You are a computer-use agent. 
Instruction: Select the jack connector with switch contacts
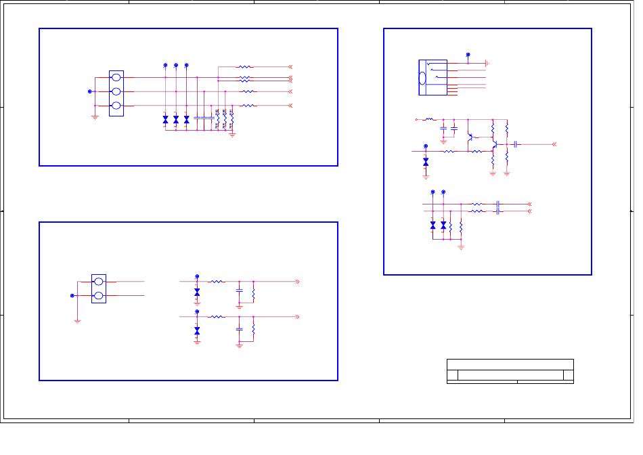tap(433, 78)
